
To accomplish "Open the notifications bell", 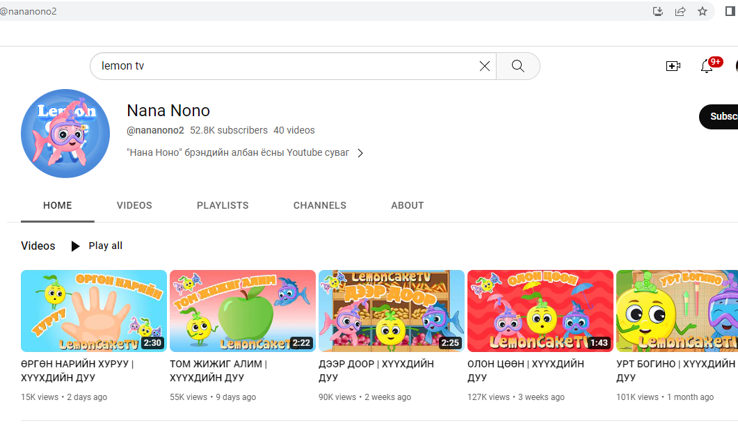I will pos(707,66).
